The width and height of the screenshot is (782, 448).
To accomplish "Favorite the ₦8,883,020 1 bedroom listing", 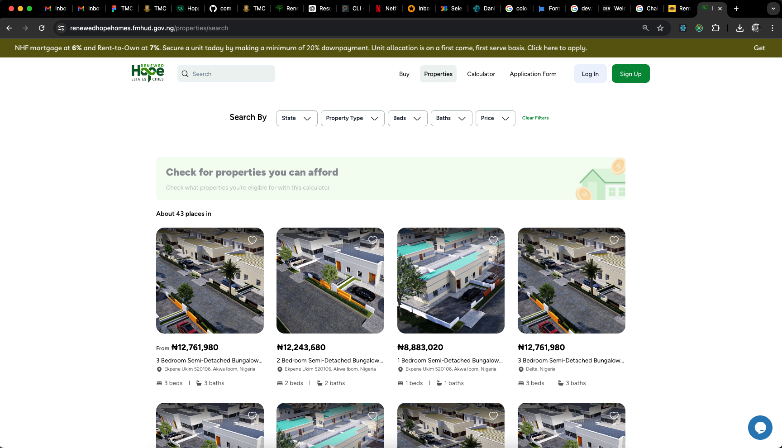I will (493, 240).
